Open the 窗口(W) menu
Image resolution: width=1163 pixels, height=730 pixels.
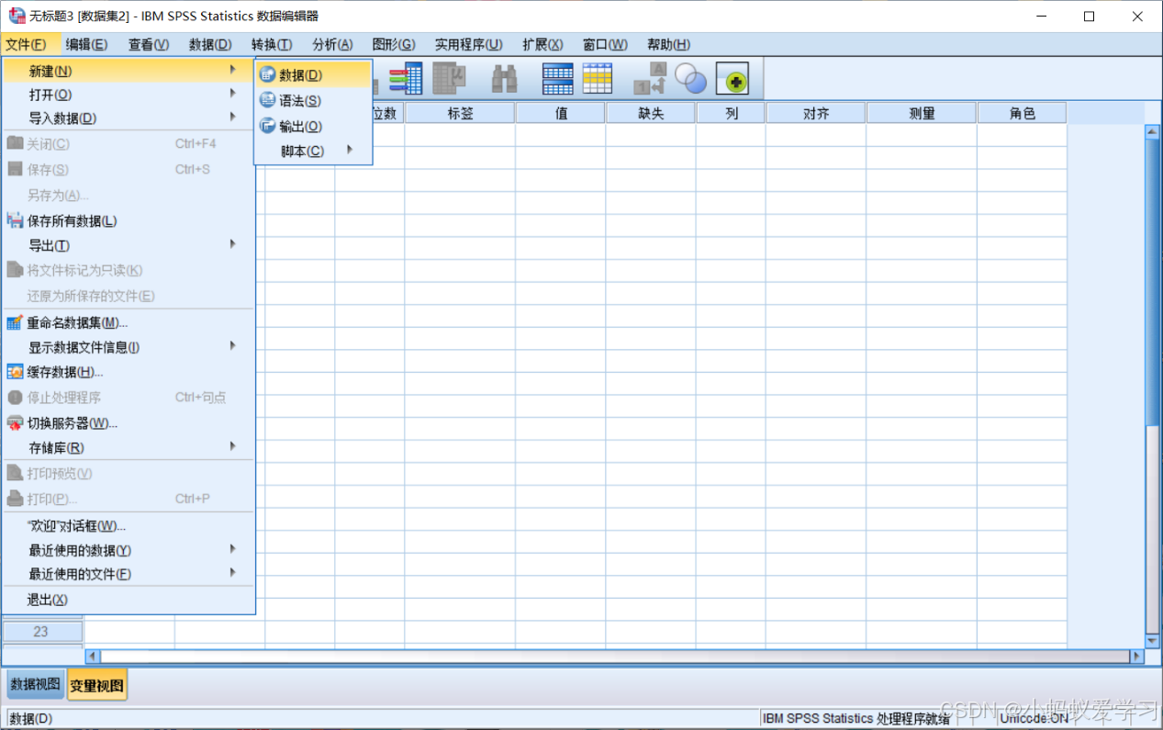coord(605,44)
